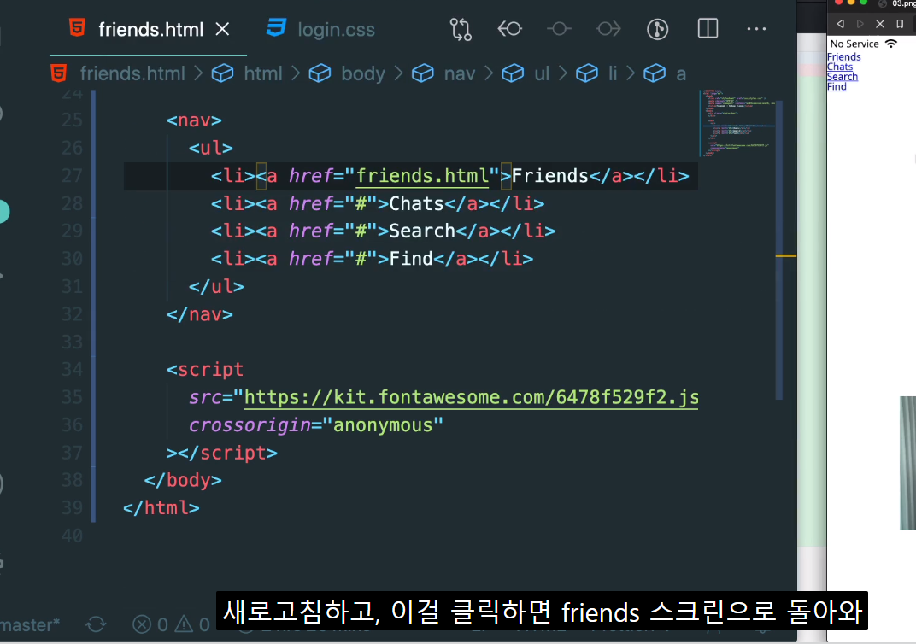Click the wifi icon next to No Service
The image size is (916, 644).
coord(891,44)
